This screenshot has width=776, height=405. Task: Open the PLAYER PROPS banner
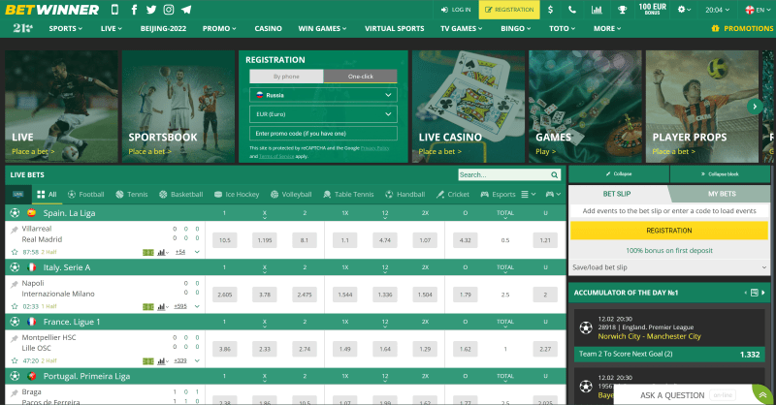[x=702, y=107]
